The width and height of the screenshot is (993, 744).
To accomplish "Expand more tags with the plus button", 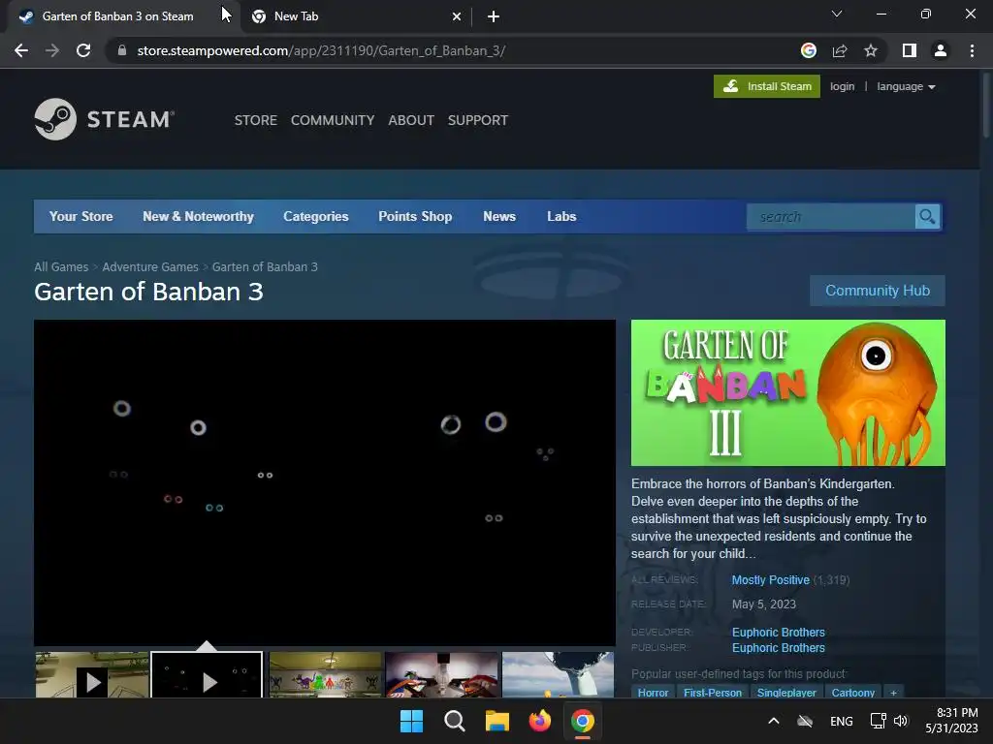I will click(893, 692).
